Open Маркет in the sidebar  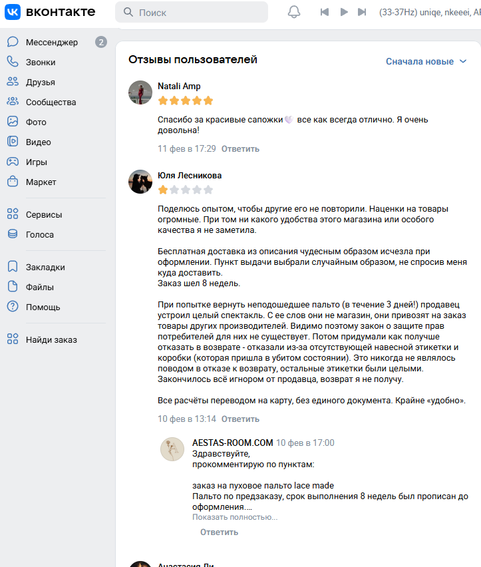tap(41, 182)
